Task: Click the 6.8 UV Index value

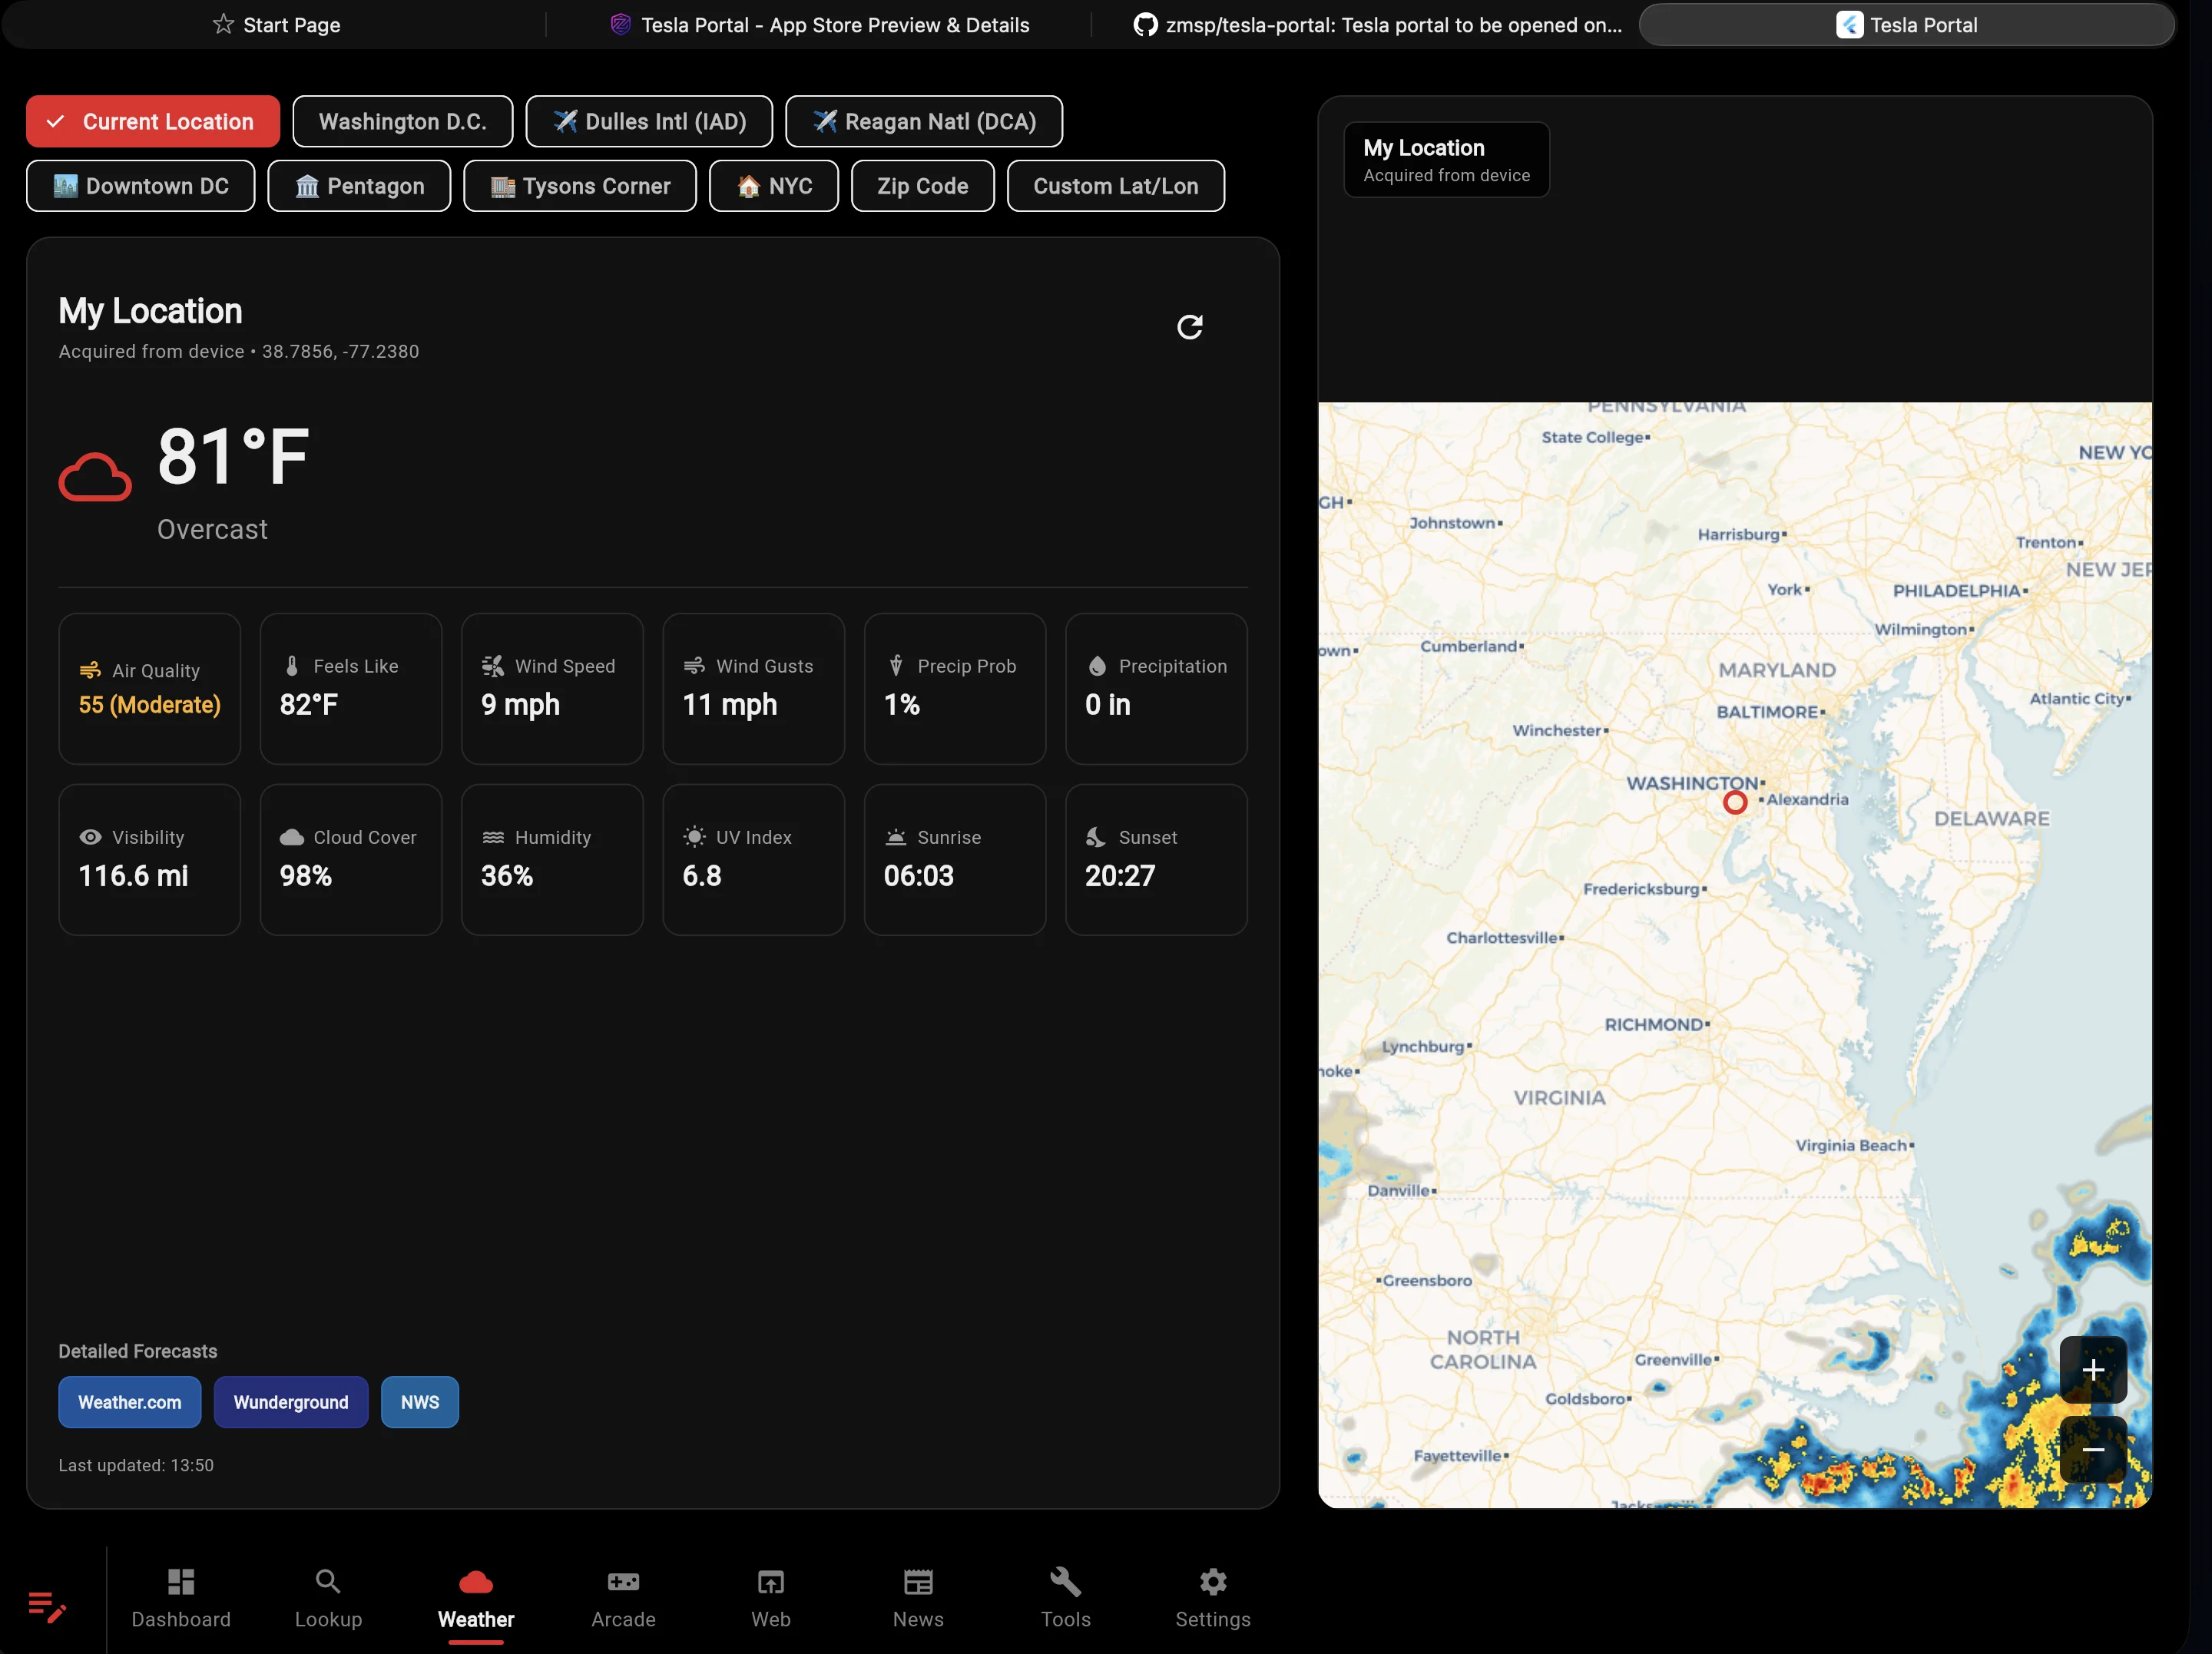Action: tap(702, 876)
